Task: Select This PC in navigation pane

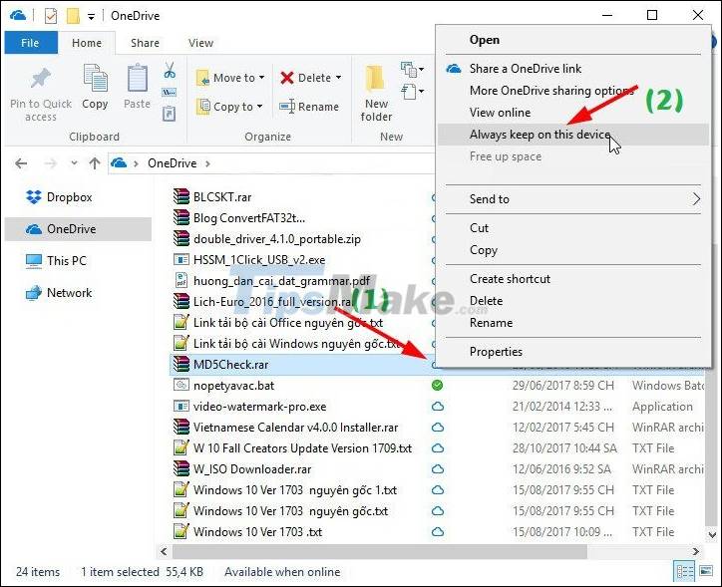Action: 56,261
